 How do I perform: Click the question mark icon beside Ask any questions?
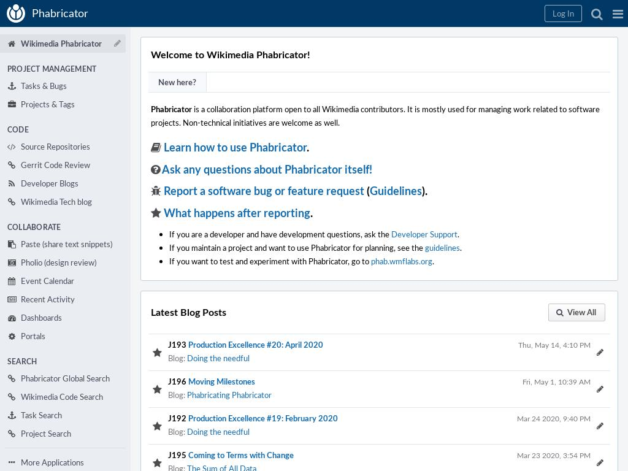pyautogui.click(x=155, y=170)
